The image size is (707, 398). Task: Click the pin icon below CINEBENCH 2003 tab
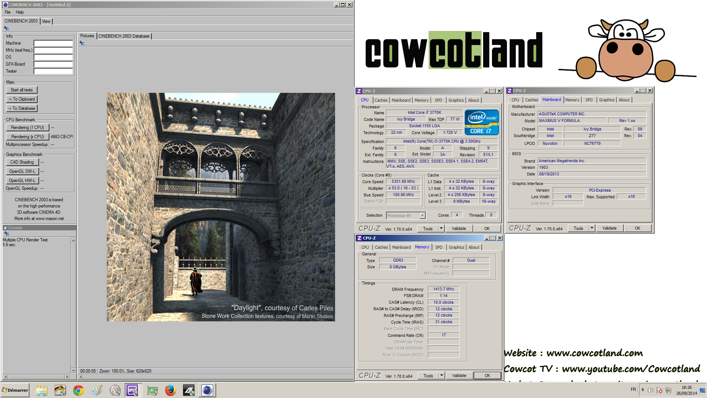[x=6, y=28]
